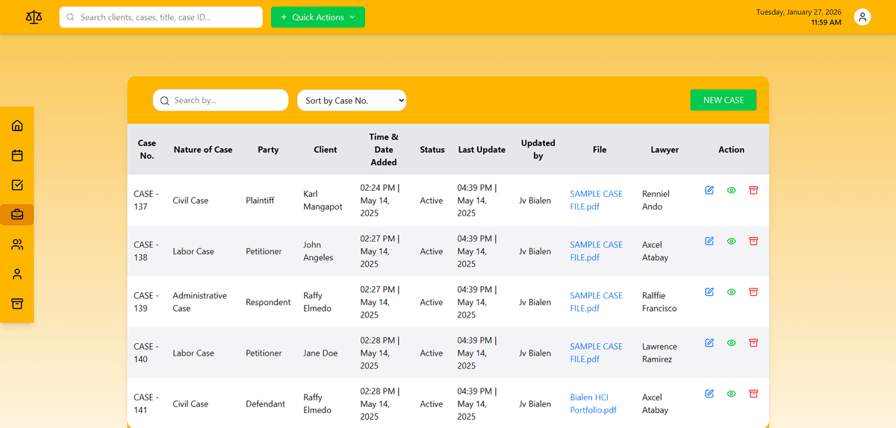
Task: Click the Defendant party cell
Action: (265, 403)
